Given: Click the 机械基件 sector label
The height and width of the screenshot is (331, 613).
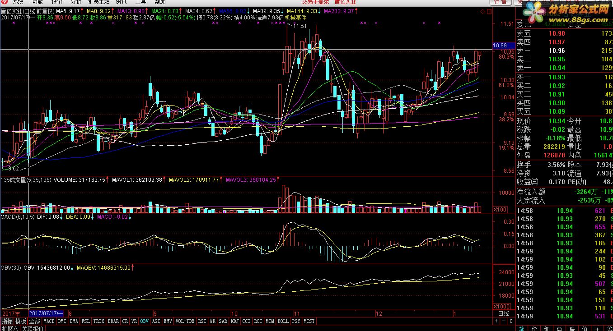Looking at the screenshot, I should (295, 18).
